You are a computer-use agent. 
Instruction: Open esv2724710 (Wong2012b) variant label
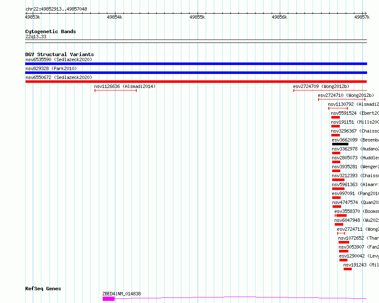click(346, 95)
